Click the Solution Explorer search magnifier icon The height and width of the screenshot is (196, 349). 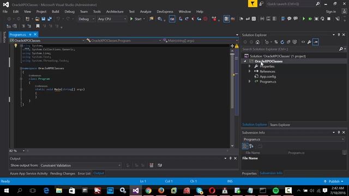(341, 49)
